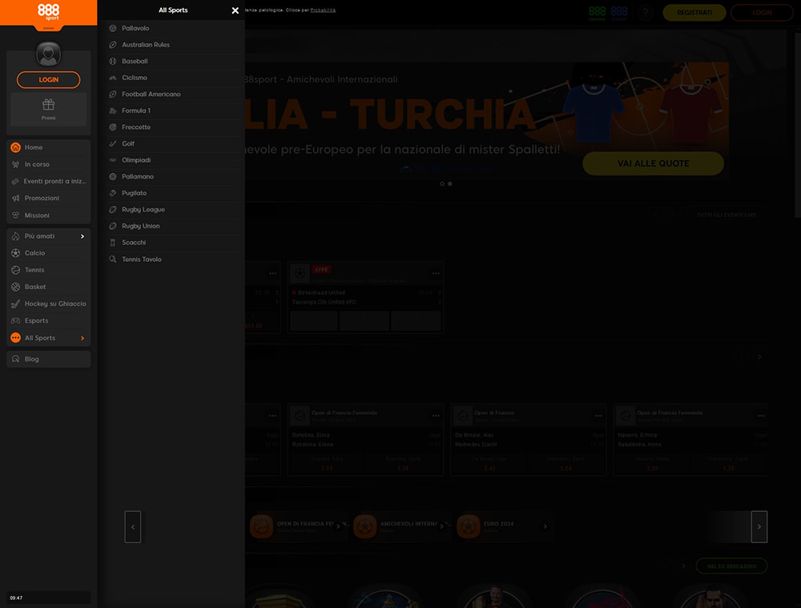The height and width of the screenshot is (608, 801).
Task: Click the 888sport logo
Action: tap(49, 12)
